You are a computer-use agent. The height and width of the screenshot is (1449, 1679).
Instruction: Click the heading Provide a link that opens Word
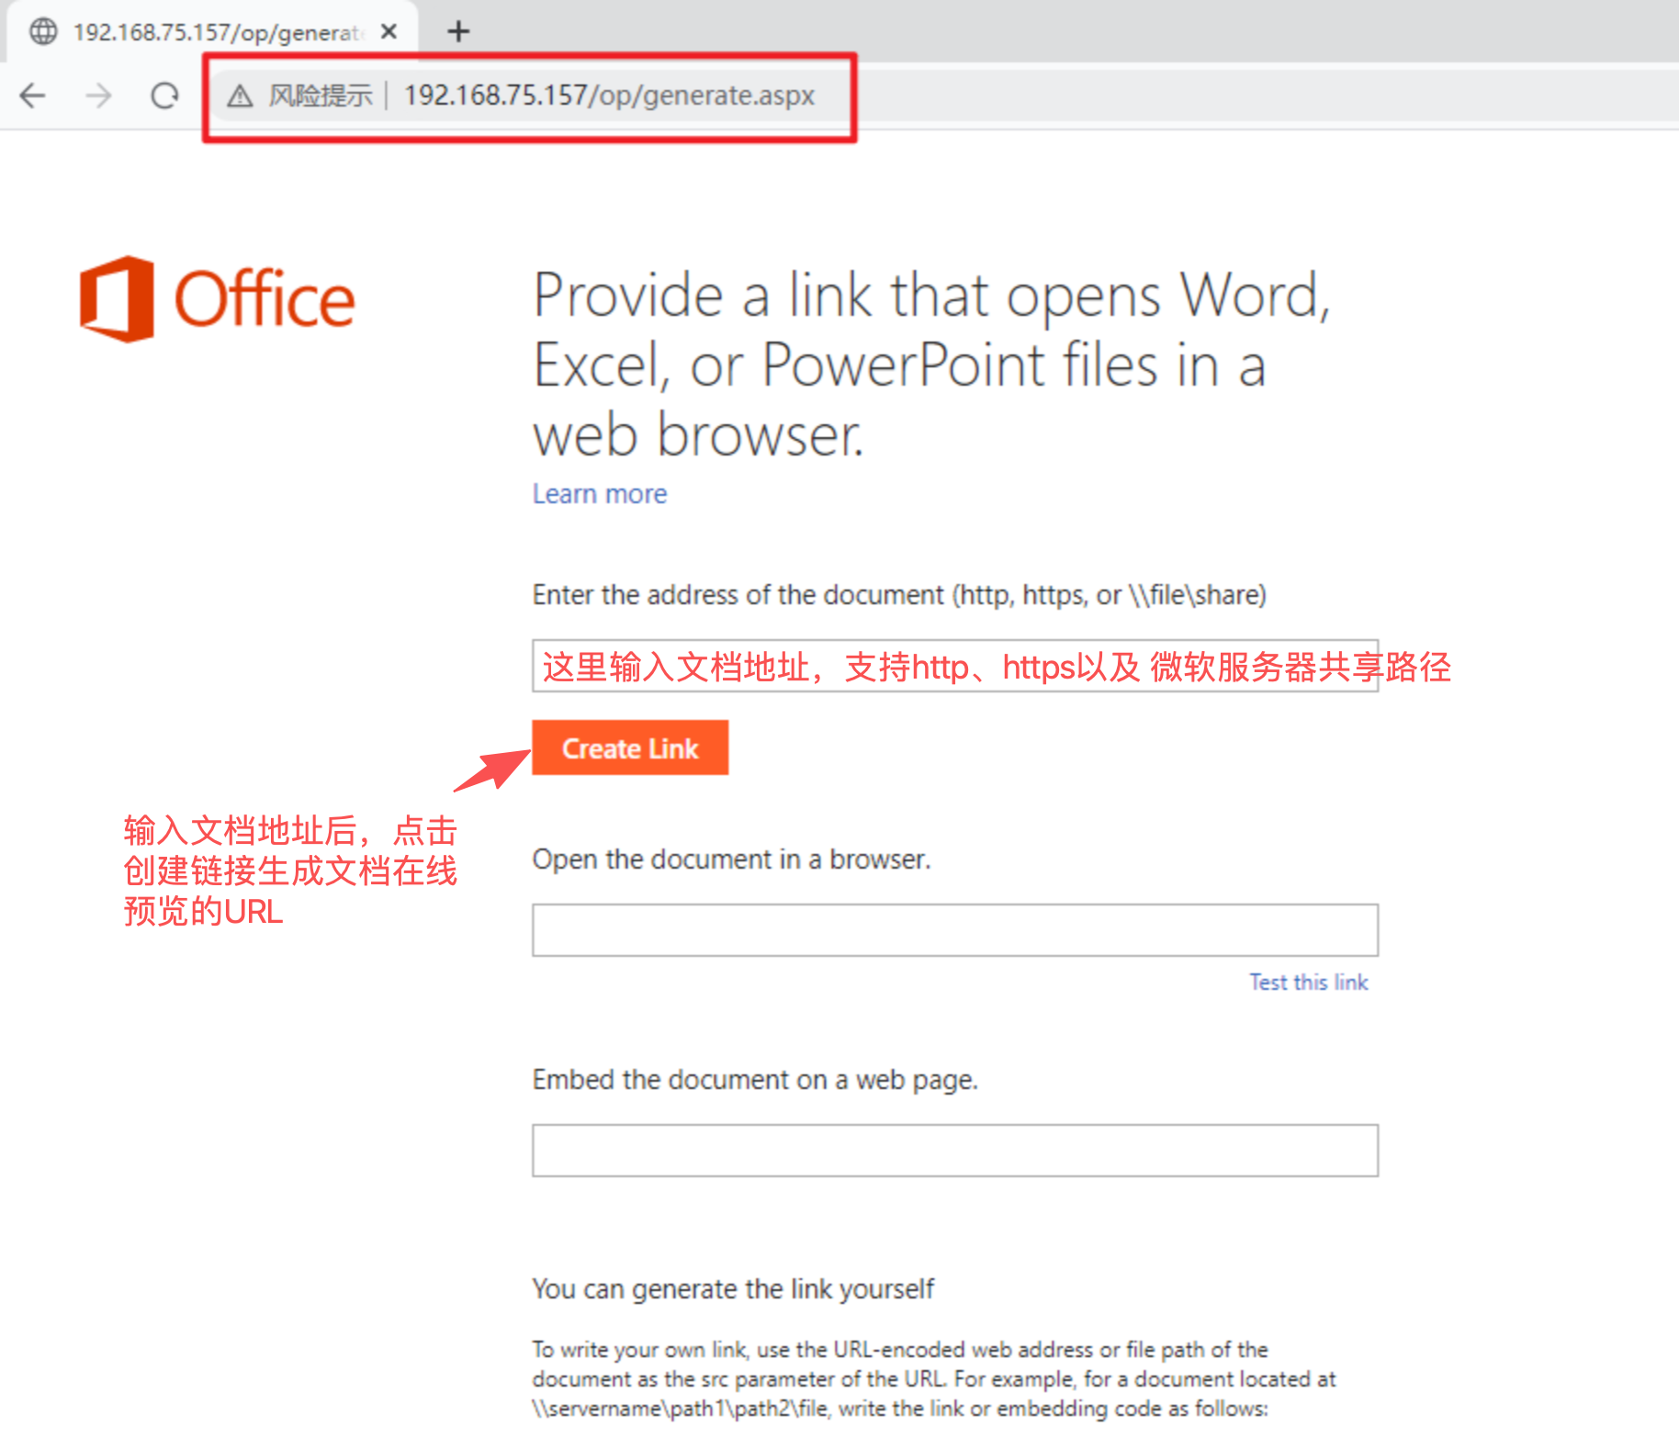932,365
